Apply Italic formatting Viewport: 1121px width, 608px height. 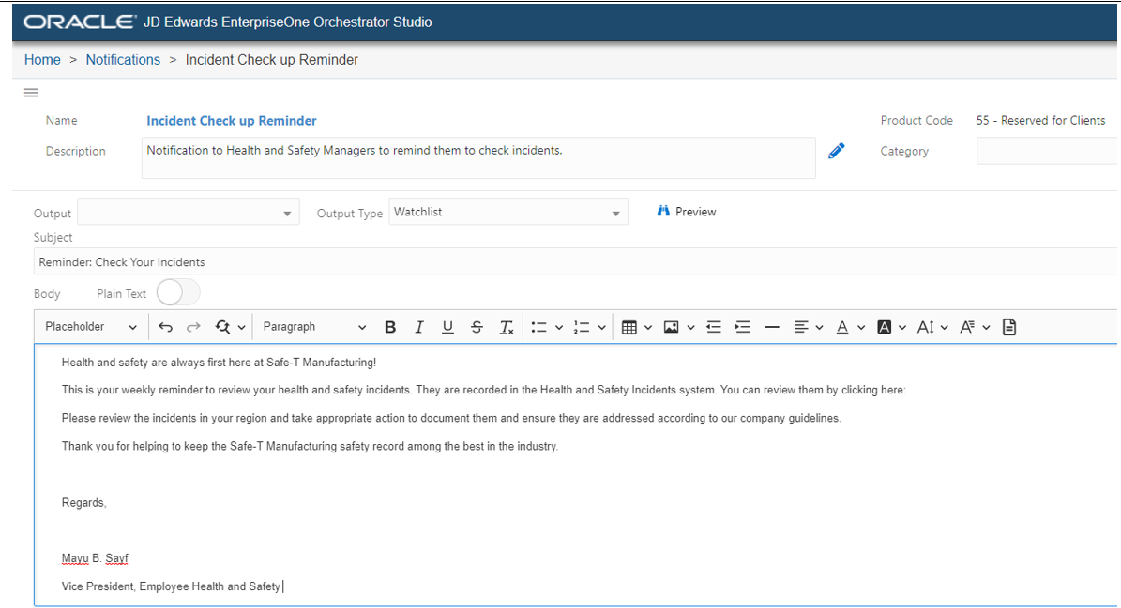point(419,327)
